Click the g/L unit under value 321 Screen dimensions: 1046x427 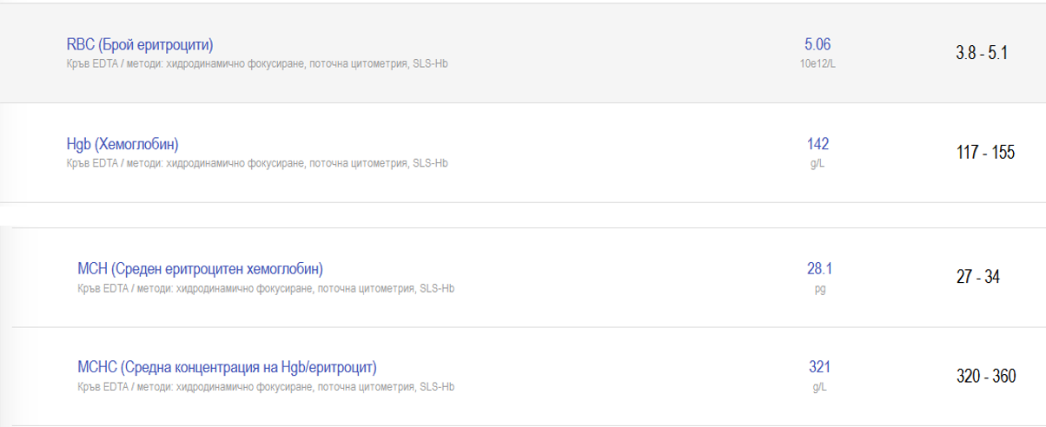819,387
